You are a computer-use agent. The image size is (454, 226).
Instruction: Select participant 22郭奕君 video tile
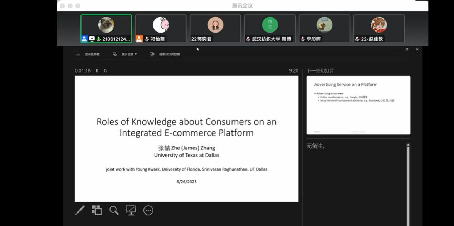coord(215,29)
